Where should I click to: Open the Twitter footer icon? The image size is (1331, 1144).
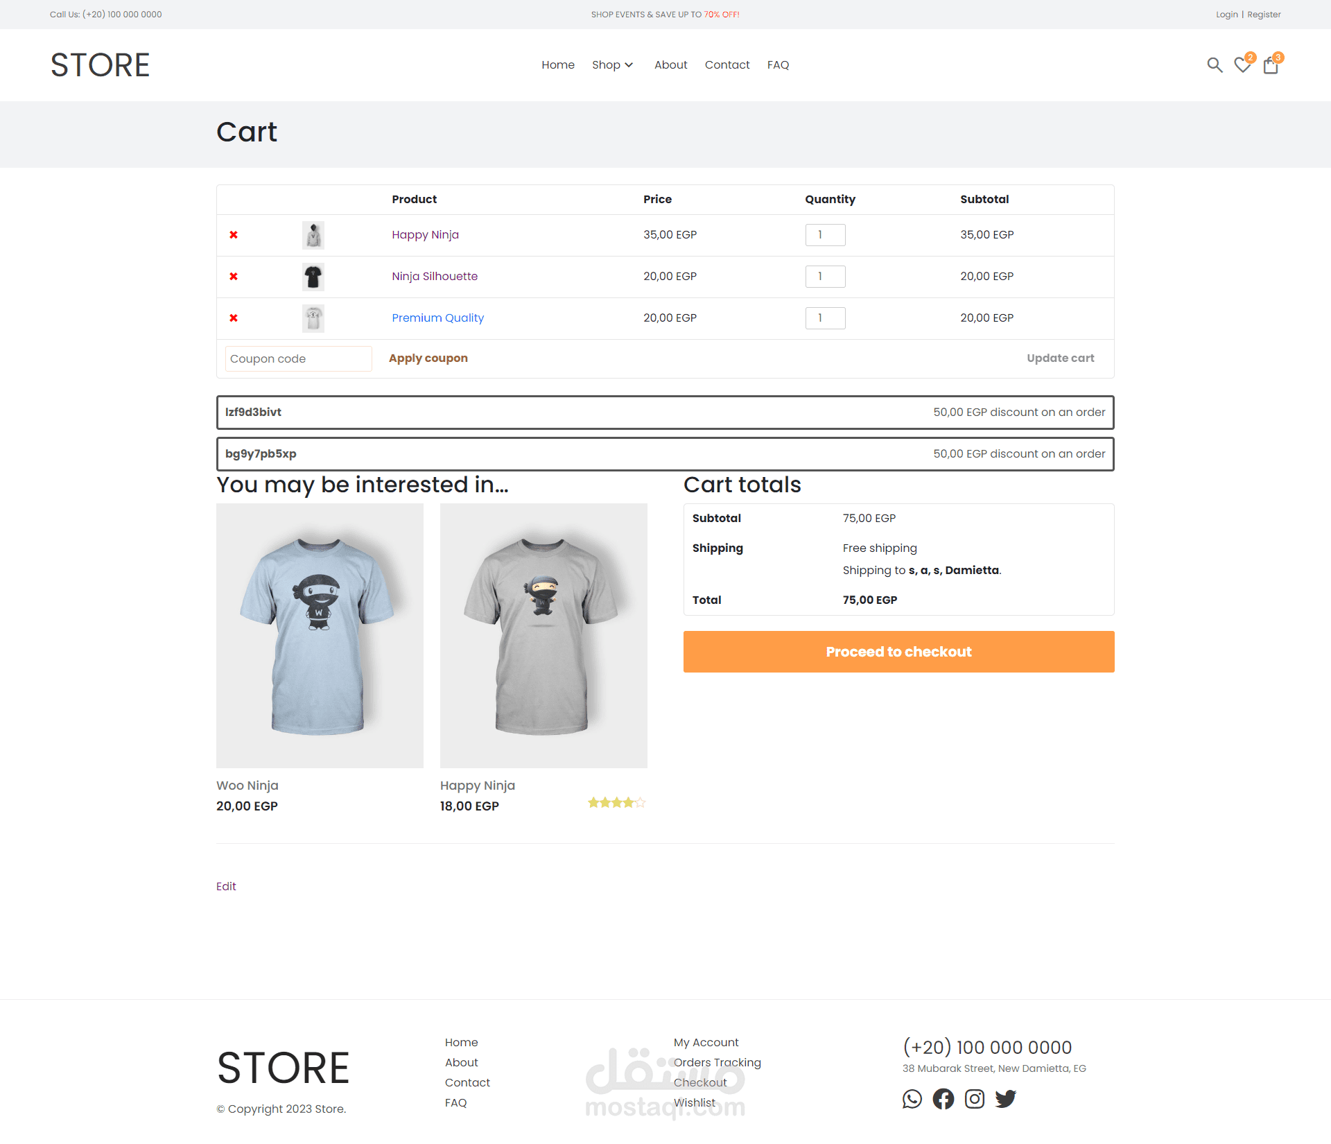tap(1006, 1099)
